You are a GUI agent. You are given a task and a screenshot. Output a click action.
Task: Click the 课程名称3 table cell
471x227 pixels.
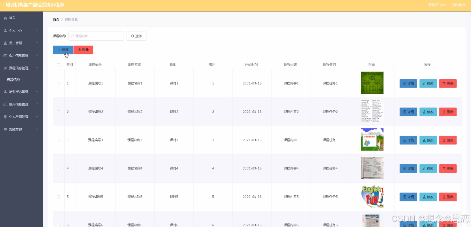coord(135,140)
